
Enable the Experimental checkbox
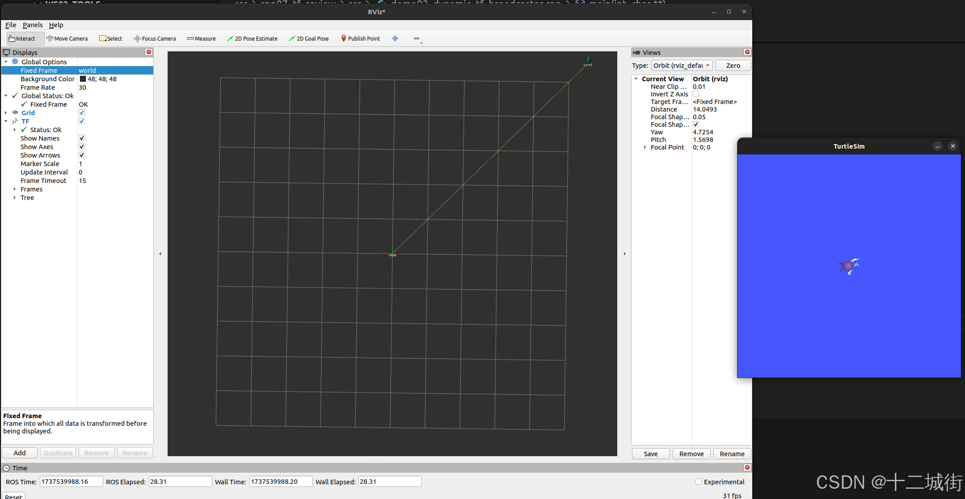pos(699,482)
